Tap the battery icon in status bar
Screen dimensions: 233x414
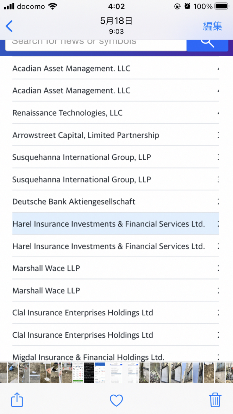pyautogui.click(x=221, y=6)
